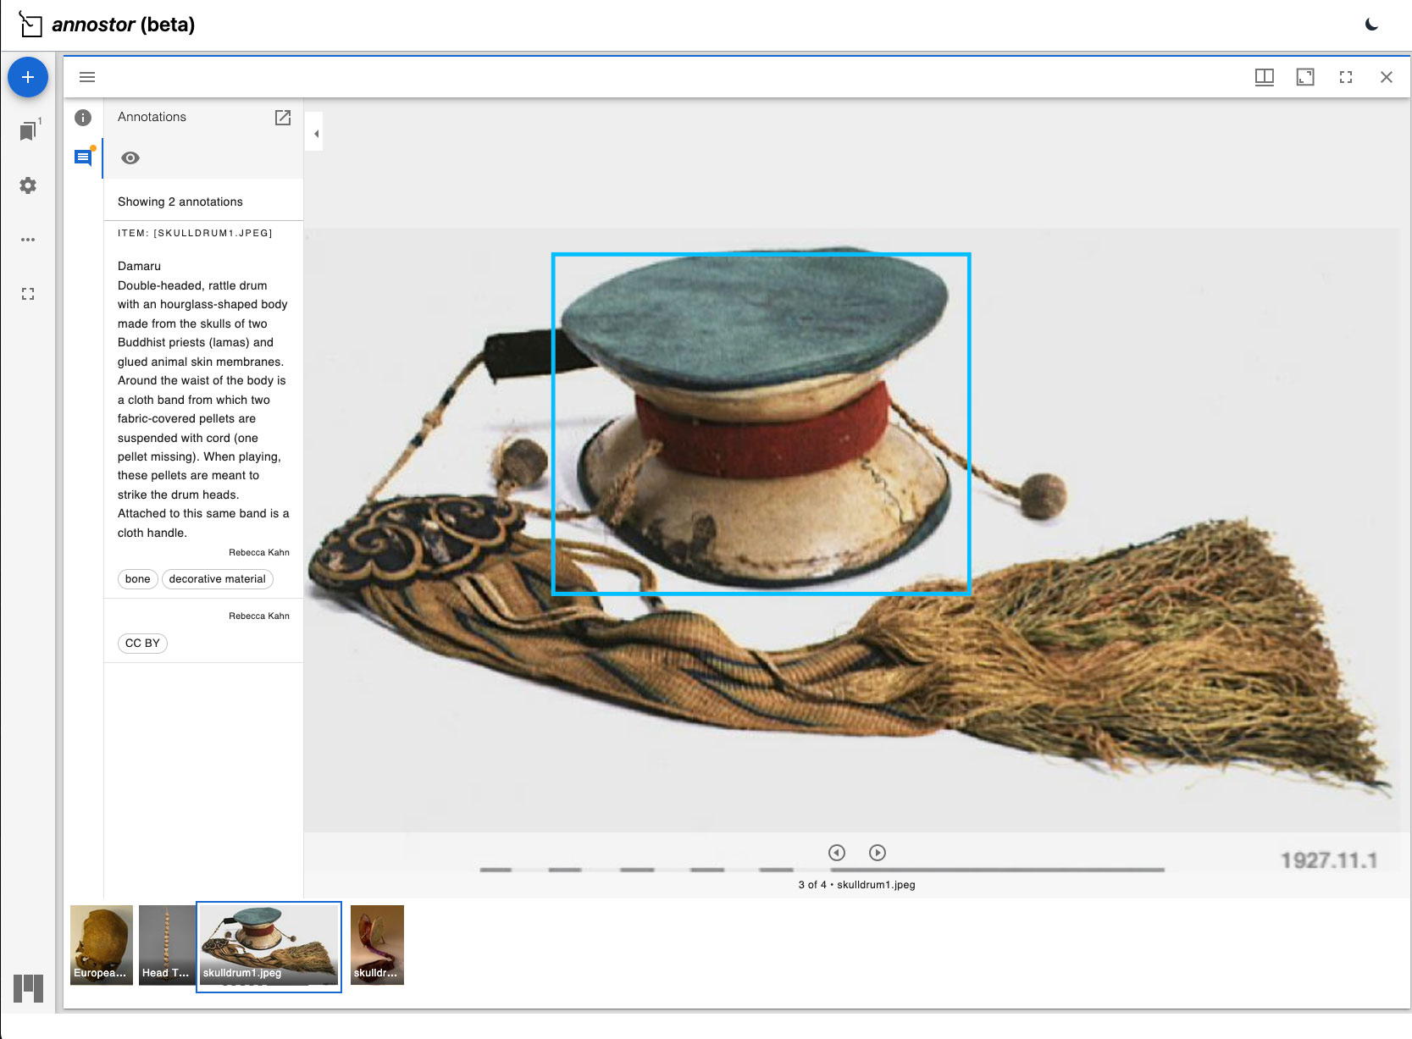Open the window views and thumbnails menu

click(1264, 77)
